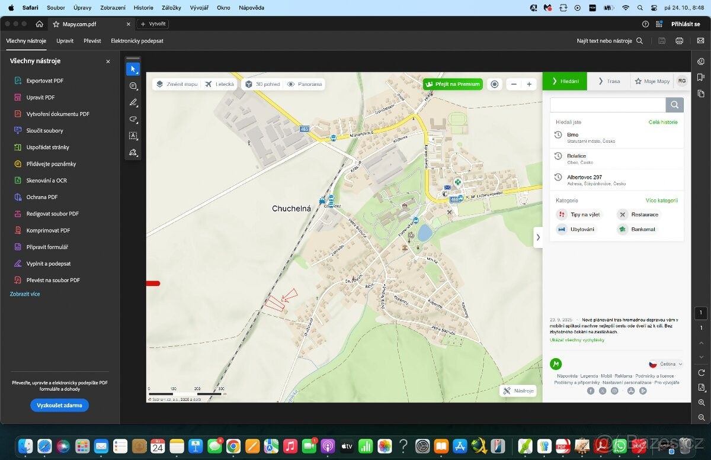Click the Acrobat home icon
This screenshot has height=460, width=711.
click(x=39, y=24)
